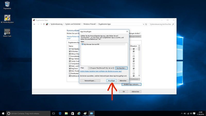Open the taskbar app left of Systemsteuerung
The width and height of the screenshot is (206, 116).
point(85,113)
